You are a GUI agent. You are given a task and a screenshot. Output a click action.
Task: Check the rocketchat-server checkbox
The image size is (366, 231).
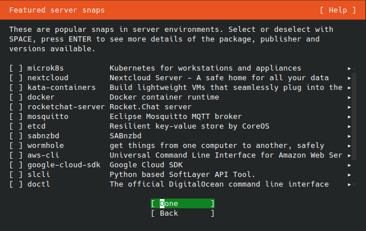coord(16,107)
